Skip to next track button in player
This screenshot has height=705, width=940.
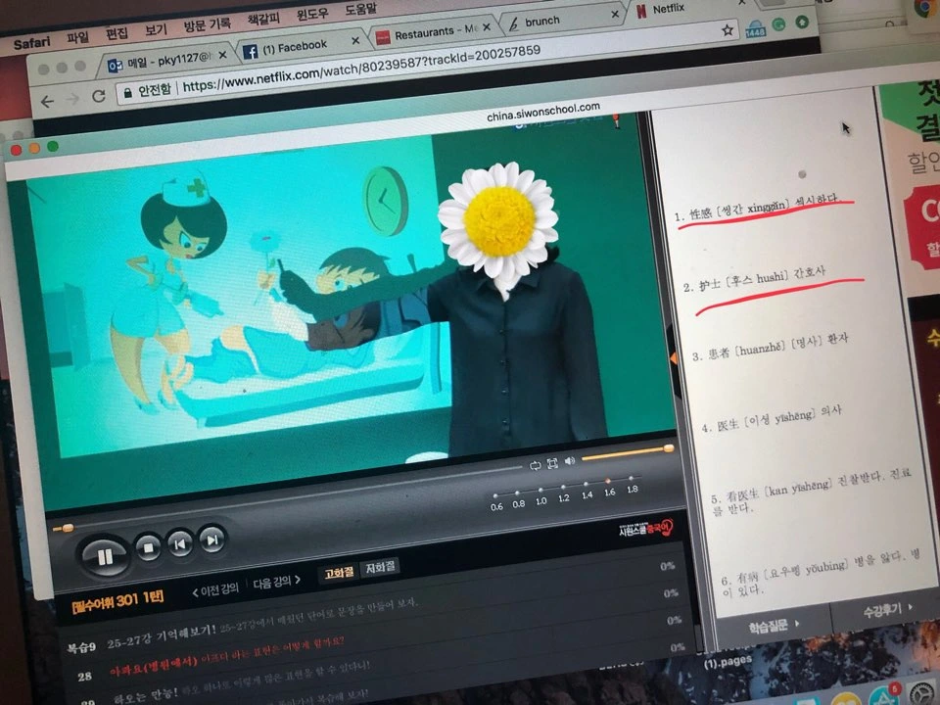pos(211,540)
